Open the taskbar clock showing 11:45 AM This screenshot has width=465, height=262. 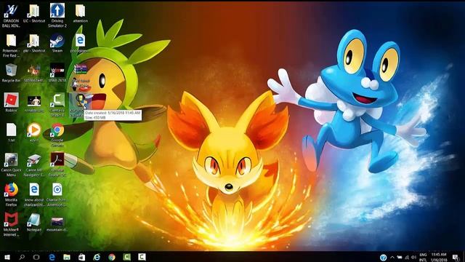pyautogui.click(x=439, y=257)
